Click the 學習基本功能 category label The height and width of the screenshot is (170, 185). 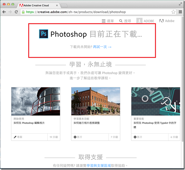(x=81, y=119)
